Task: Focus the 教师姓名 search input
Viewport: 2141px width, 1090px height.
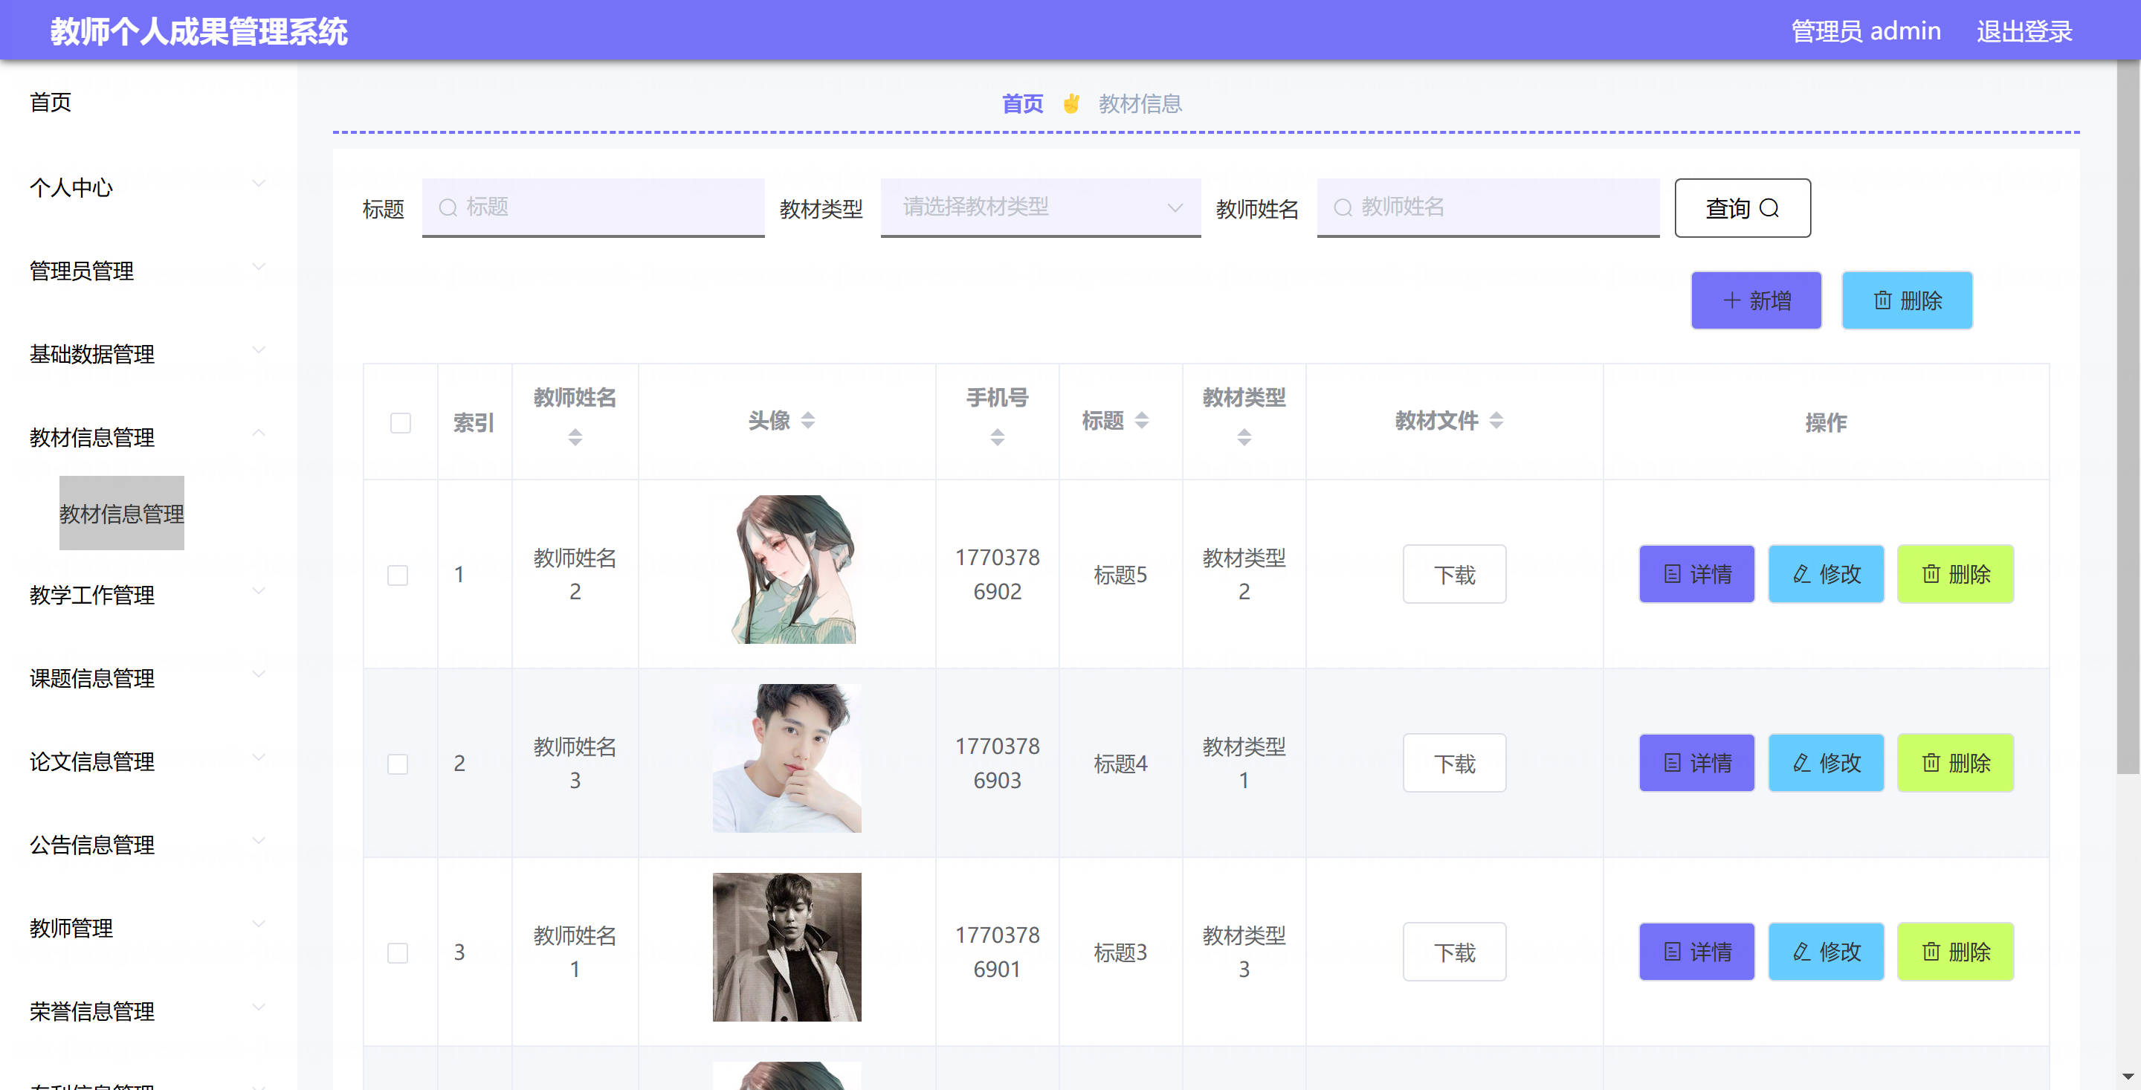Action: coord(1488,207)
